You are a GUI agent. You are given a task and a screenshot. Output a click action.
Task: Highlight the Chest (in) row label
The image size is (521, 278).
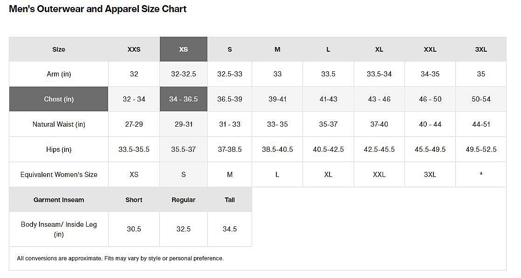tap(59, 99)
